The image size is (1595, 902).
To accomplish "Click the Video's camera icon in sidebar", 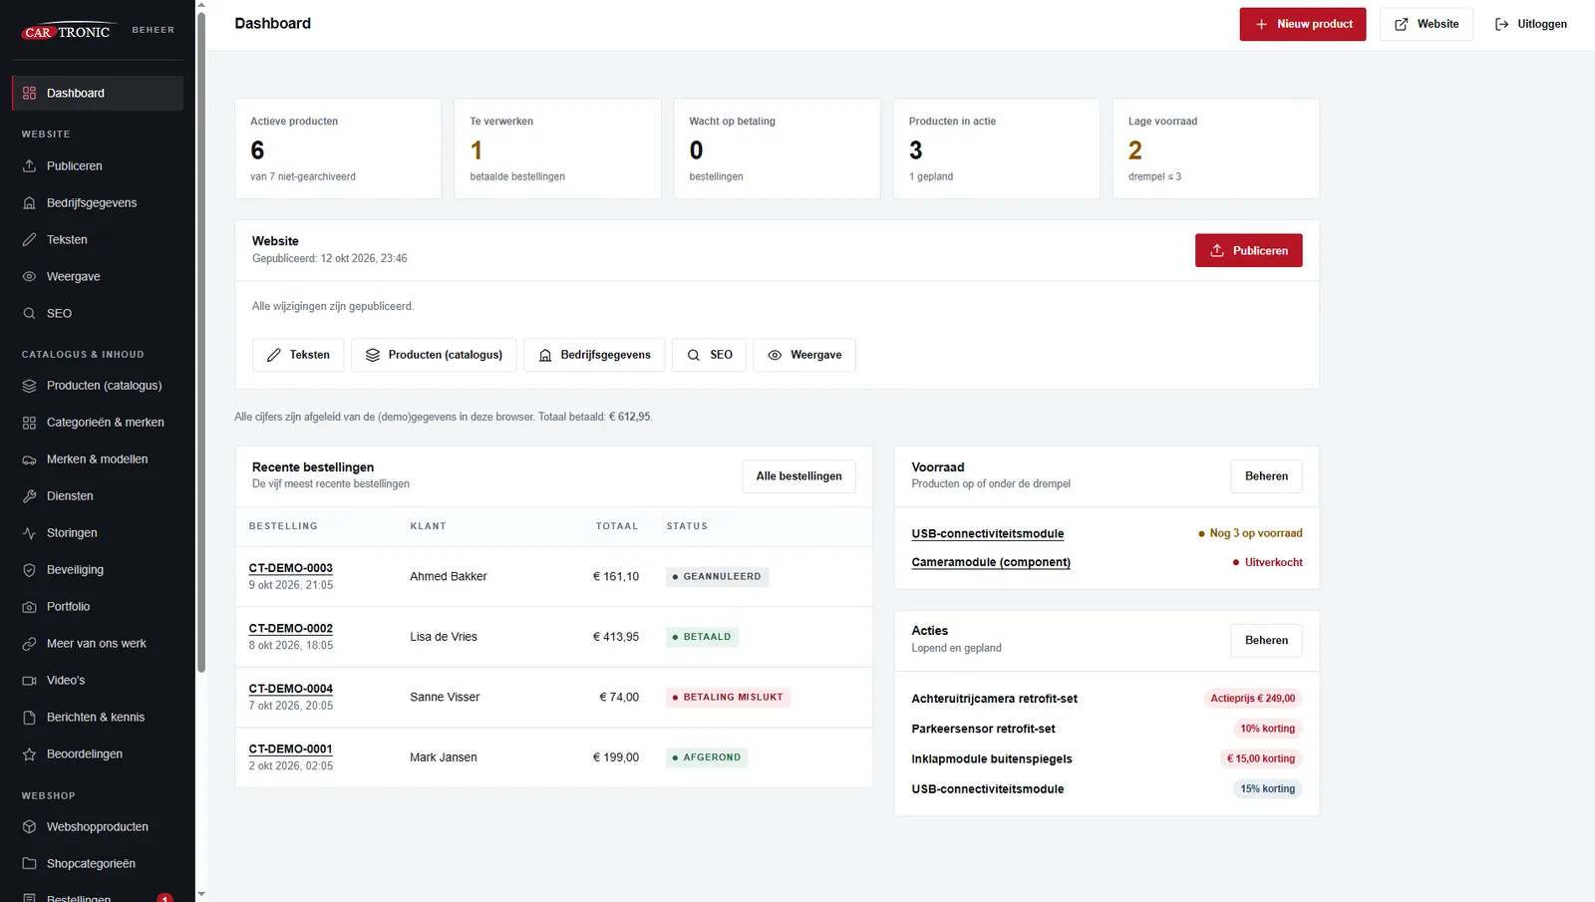I will (x=29, y=681).
